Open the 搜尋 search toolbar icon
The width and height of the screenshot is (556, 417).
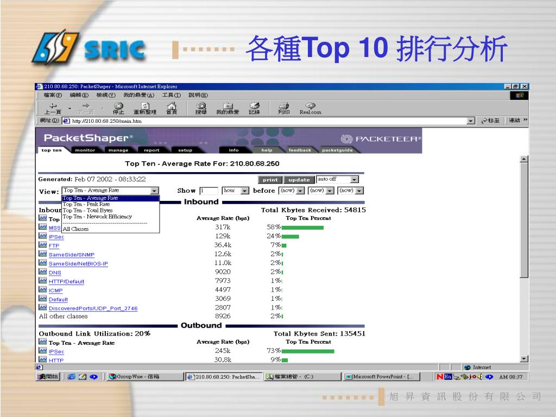pyautogui.click(x=201, y=108)
